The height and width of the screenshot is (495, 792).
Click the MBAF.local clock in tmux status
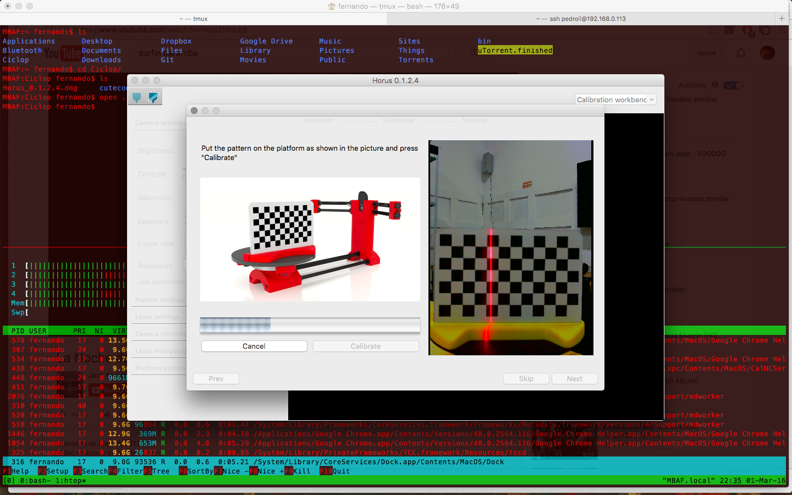pos(724,481)
